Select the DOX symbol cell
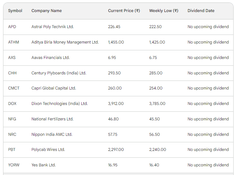 [12, 104]
